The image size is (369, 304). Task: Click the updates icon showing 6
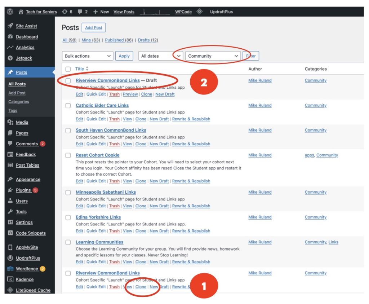click(x=65, y=12)
